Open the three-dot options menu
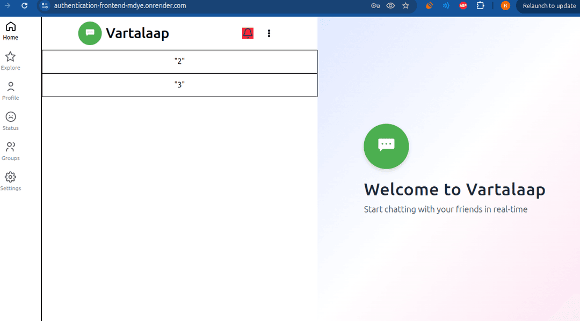The width and height of the screenshot is (580, 321). [x=269, y=33]
